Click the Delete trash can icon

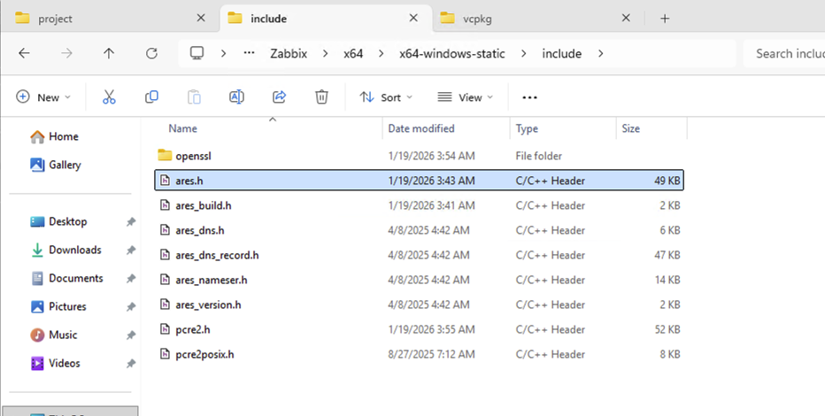[322, 97]
